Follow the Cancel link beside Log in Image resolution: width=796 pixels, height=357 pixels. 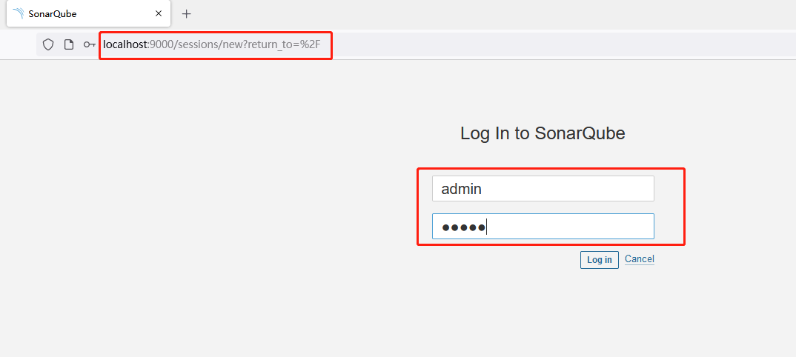(640, 259)
